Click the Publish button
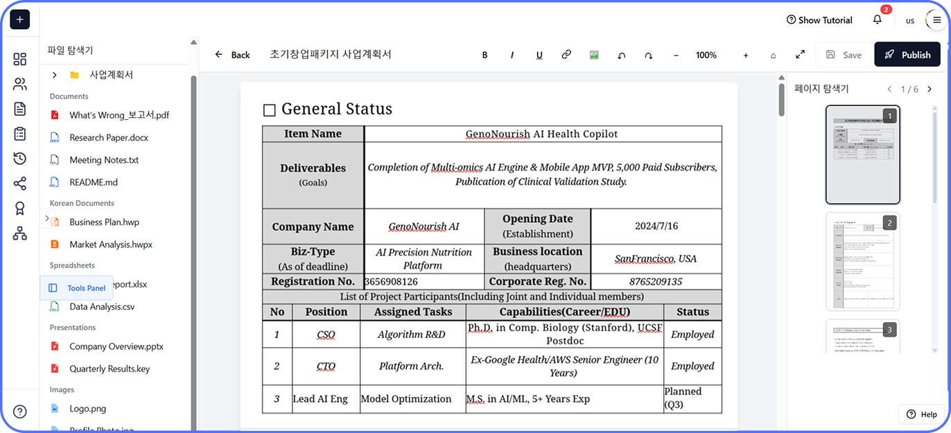 pyautogui.click(x=907, y=55)
